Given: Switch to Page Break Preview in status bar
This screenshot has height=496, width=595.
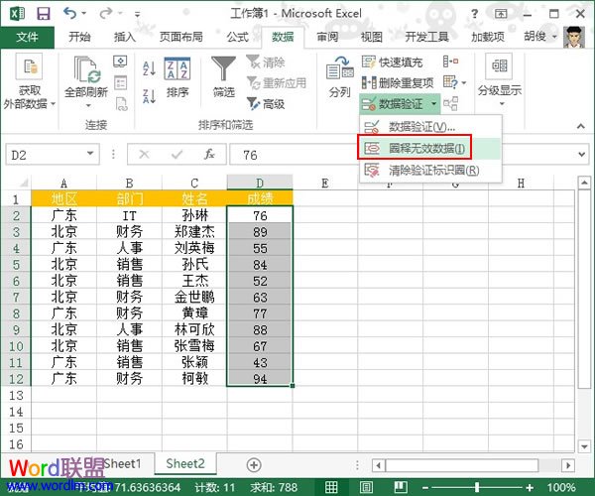Looking at the screenshot, I should tap(401, 487).
